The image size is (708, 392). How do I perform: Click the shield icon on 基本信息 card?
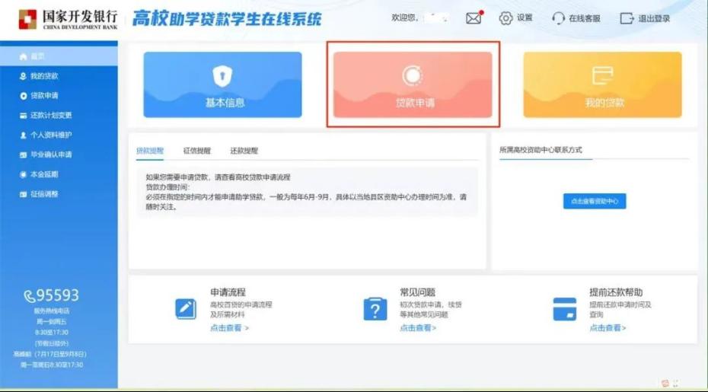click(x=222, y=75)
